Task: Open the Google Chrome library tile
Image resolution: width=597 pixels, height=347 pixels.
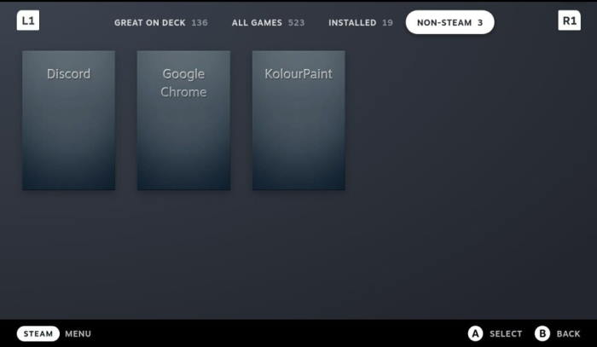Action: (183, 120)
